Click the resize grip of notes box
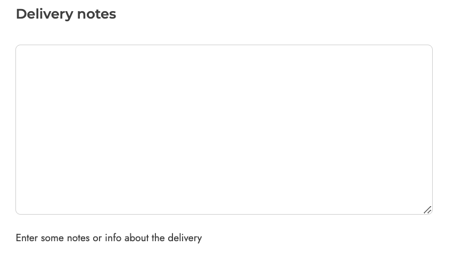This screenshot has width=462, height=255. click(427, 210)
